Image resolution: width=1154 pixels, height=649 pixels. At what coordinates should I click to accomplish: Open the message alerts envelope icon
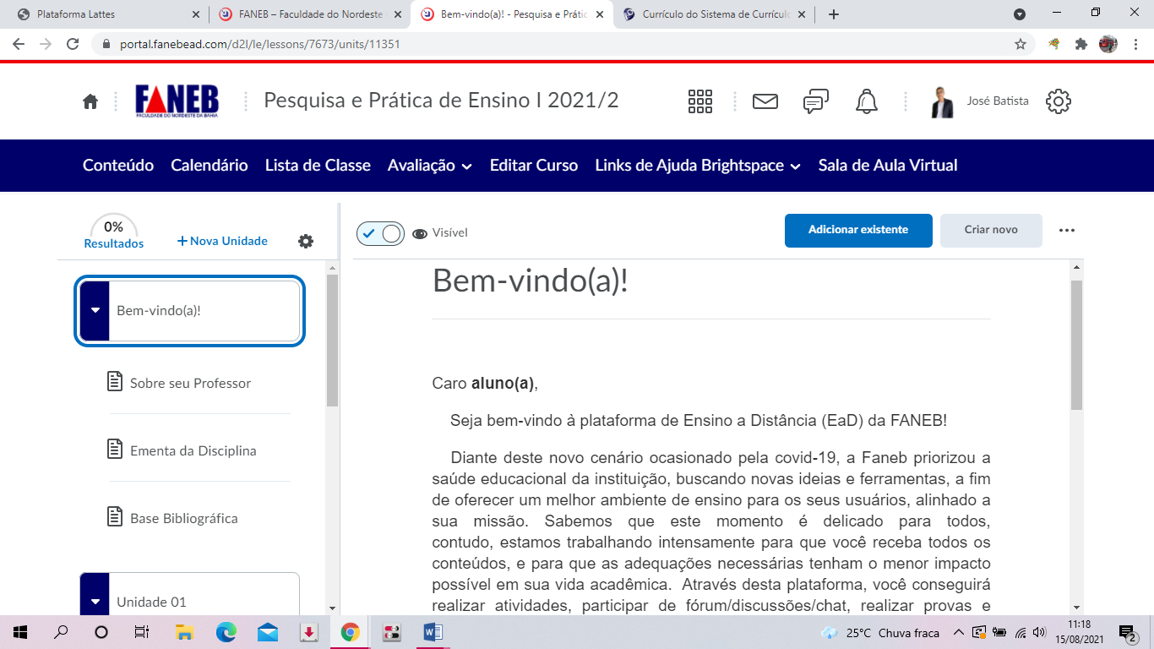765,101
